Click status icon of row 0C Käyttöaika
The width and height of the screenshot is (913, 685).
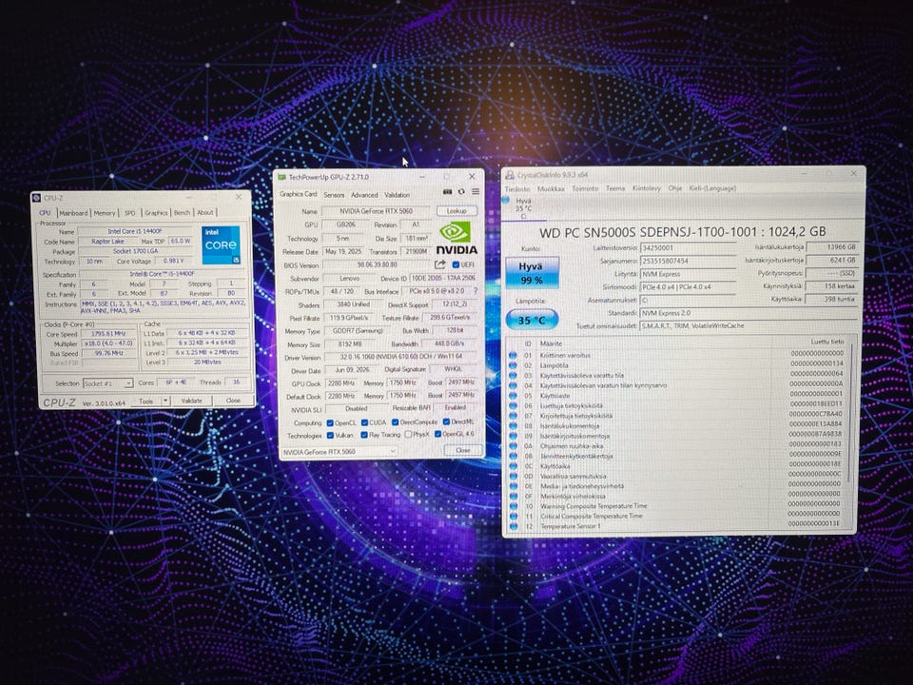(513, 466)
